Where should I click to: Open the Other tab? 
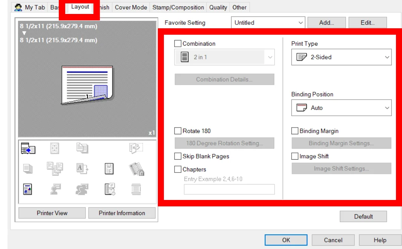pos(240,8)
